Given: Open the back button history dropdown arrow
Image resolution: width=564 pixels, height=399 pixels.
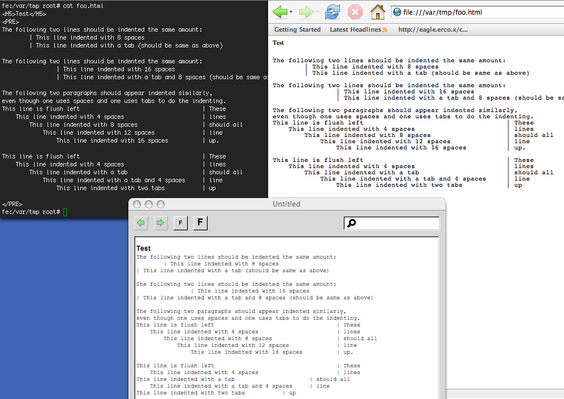Looking at the screenshot, I should click(291, 12).
